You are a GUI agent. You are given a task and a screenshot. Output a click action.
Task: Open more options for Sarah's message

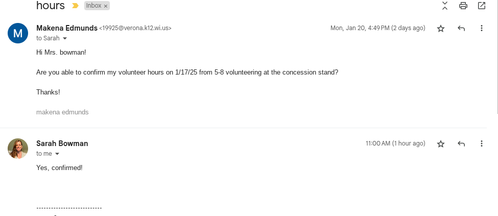point(481,144)
